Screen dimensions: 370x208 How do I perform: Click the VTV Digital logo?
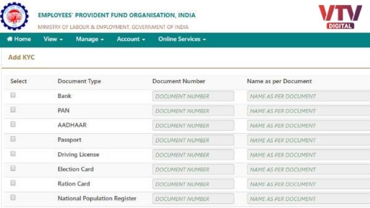click(340, 17)
